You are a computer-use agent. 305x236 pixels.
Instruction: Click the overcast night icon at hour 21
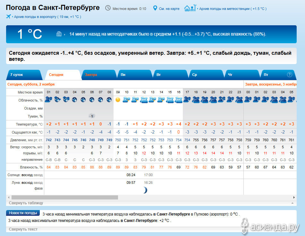click(x=222, y=100)
